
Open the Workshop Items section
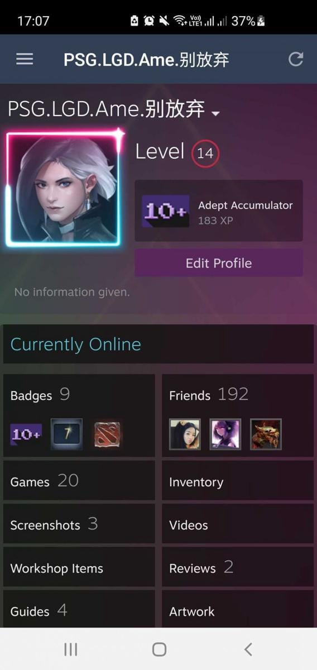[79, 567]
